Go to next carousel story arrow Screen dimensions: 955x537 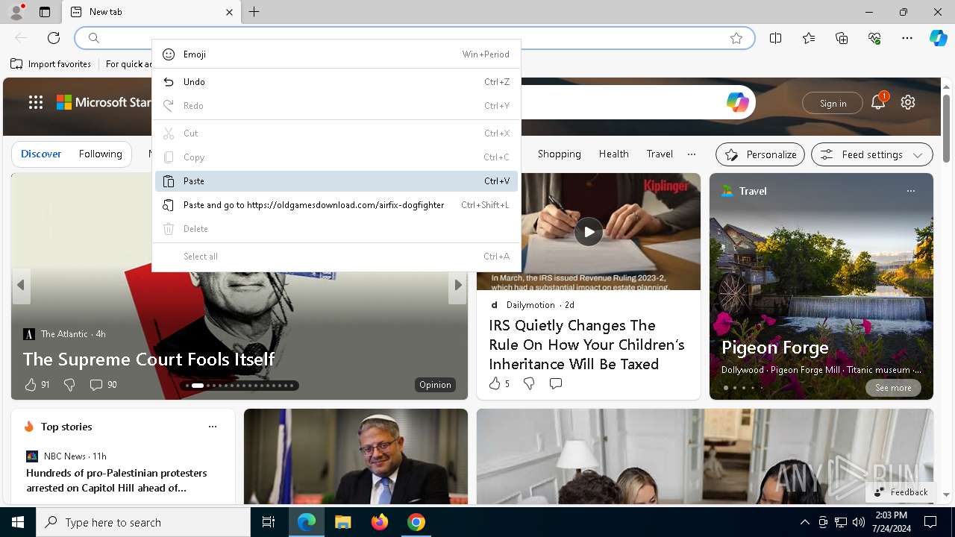coord(458,286)
